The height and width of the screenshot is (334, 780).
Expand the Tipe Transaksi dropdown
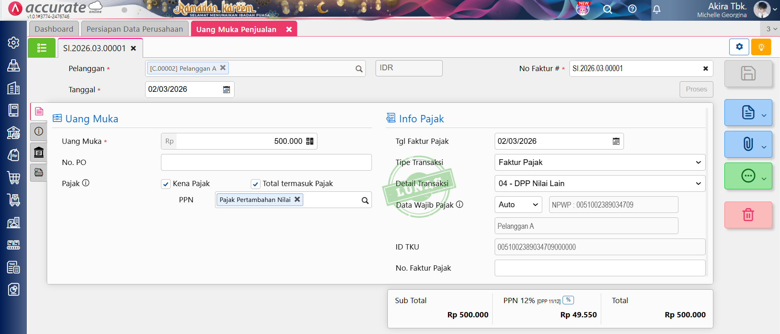pos(599,163)
